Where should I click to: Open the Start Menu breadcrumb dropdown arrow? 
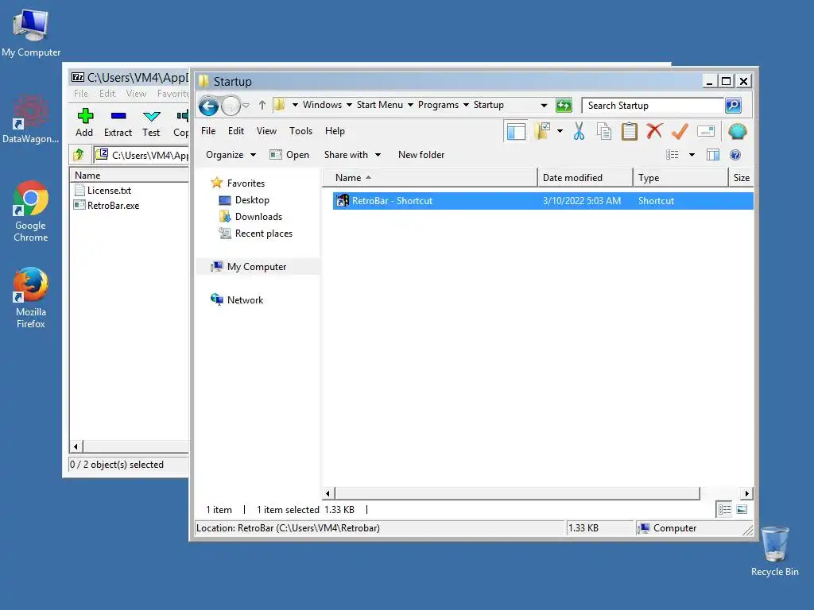(x=410, y=106)
